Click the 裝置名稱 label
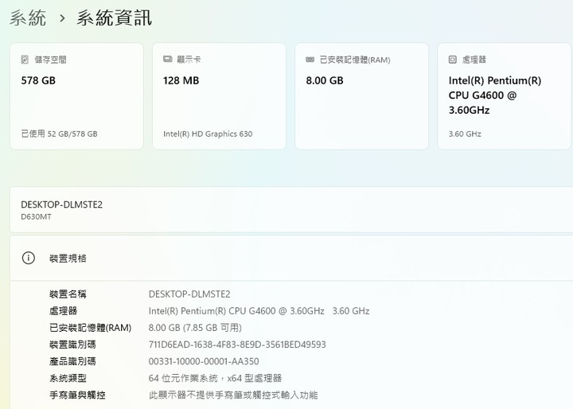Viewport: 573px width, 409px height. (68, 294)
